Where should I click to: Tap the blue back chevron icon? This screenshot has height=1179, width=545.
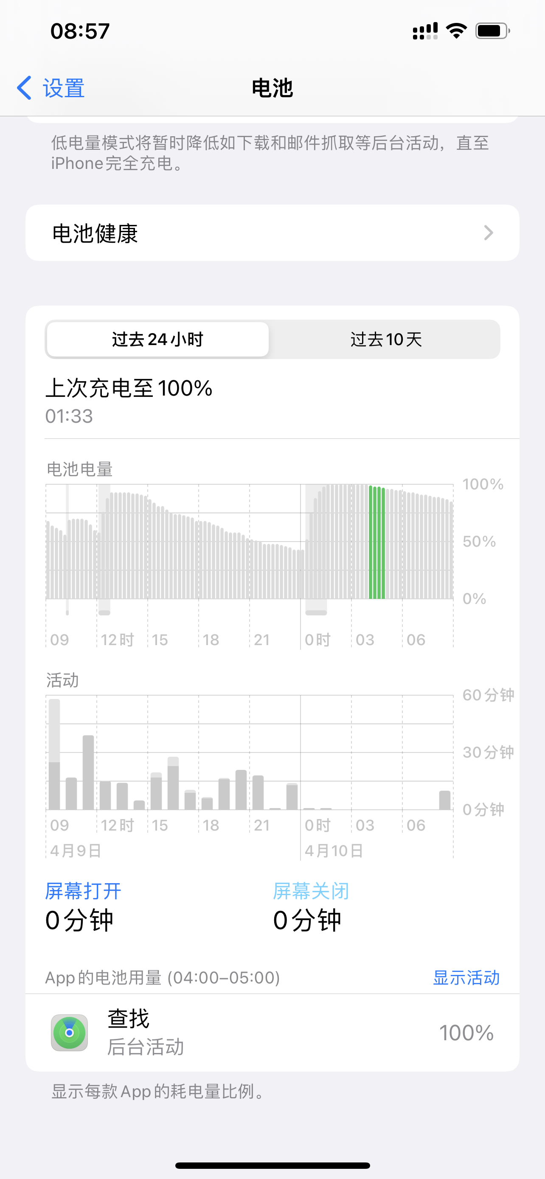coord(24,87)
